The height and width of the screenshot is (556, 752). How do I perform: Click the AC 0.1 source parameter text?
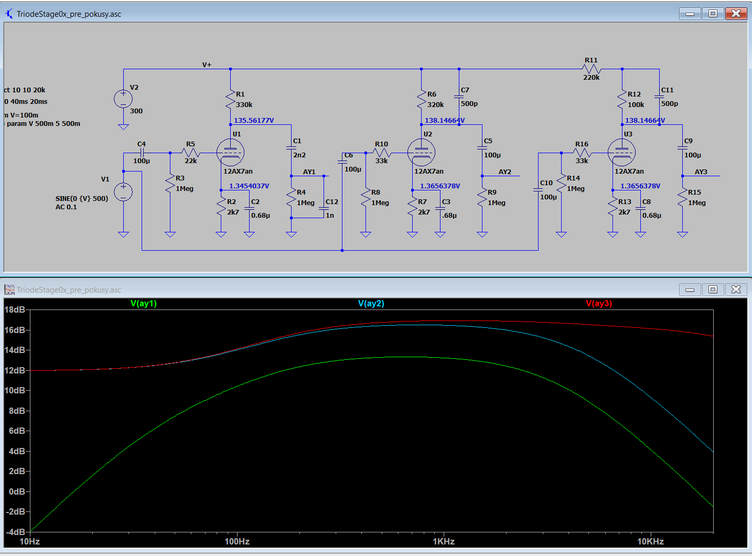(66, 207)
